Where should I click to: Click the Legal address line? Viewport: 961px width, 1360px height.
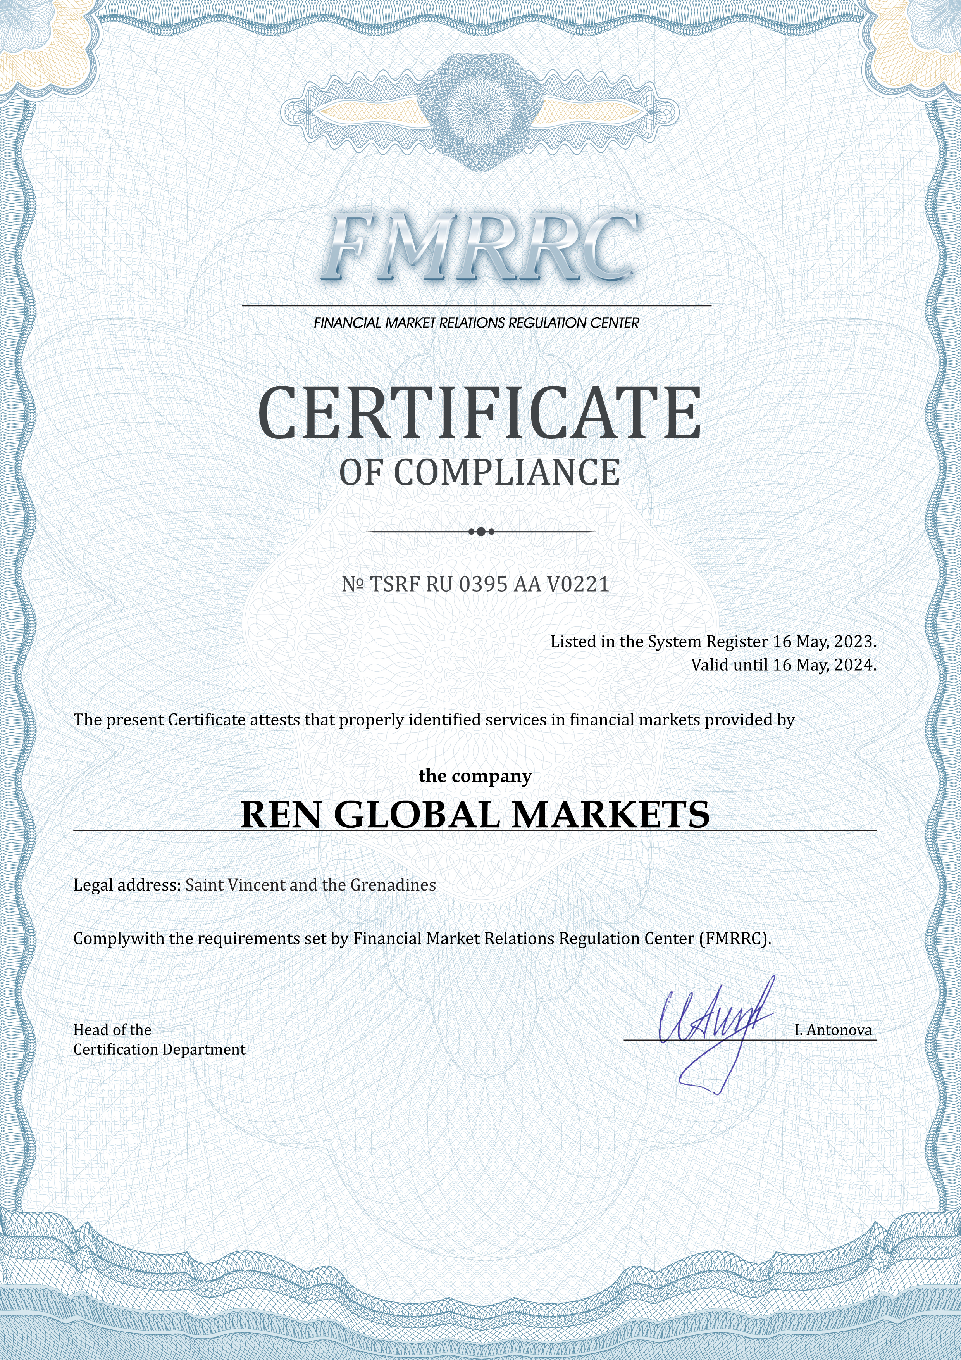tap(255, 885)
